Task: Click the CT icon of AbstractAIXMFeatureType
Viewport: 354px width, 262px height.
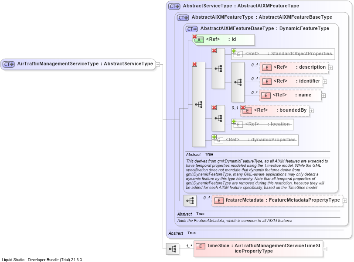Action: [183, 17]
